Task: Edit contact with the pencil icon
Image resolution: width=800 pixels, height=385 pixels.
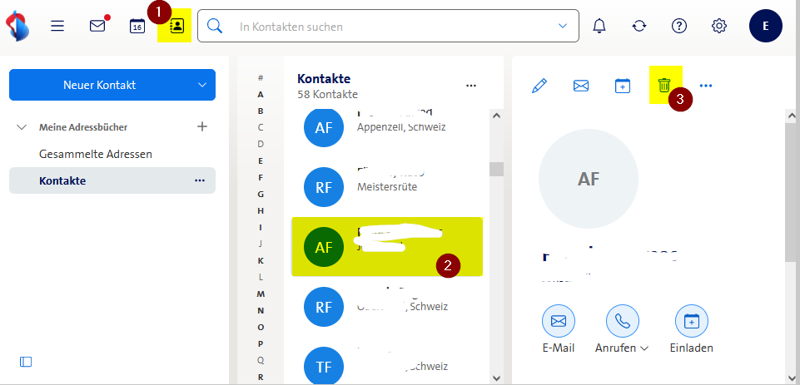Action: click(x=539, y=85)
